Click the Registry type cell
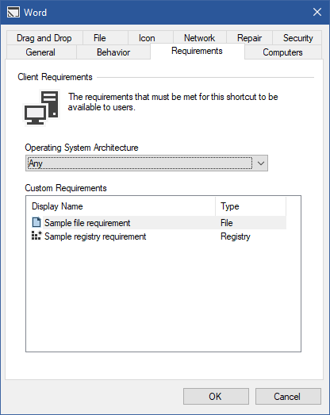Image resolution: width=330 pixels, height=415 pixels. pos(236,236)
